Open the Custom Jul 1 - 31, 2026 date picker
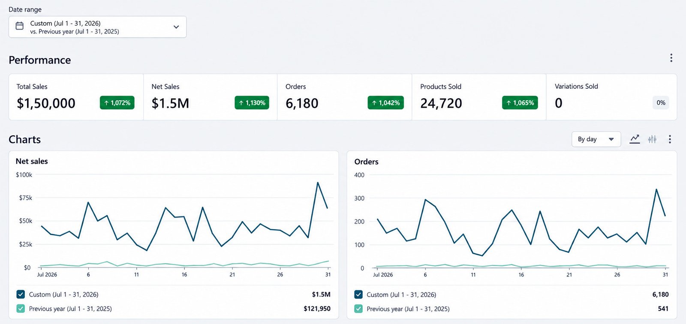Image resolution: width=686 pixels, height=324 pixels. pos(98,27)
